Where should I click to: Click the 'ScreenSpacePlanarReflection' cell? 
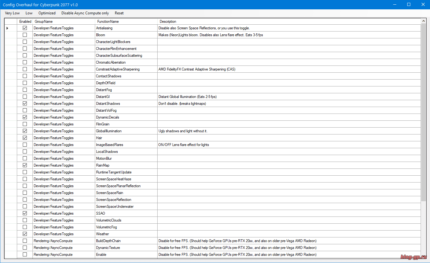tap(126, 186)
